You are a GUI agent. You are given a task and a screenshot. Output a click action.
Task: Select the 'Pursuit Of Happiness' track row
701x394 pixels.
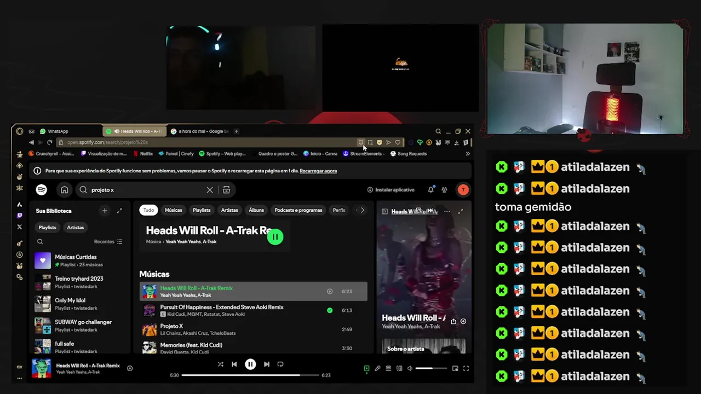253,311
